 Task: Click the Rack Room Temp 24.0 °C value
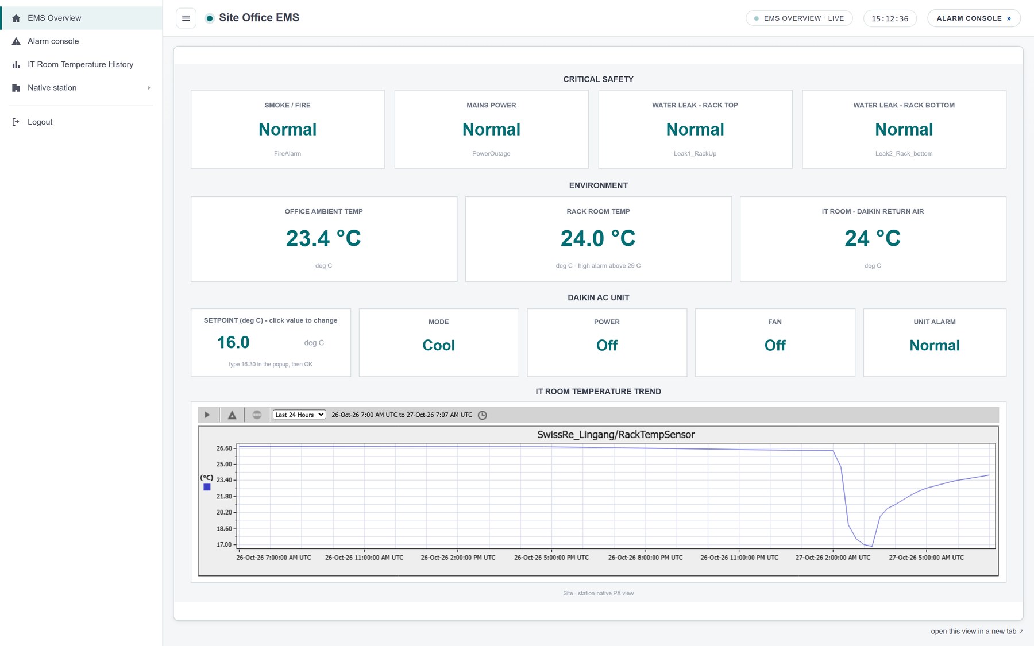pos(598,238)
